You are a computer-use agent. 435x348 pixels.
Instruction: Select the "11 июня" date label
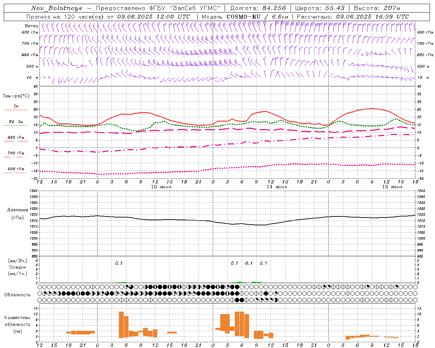(x=277, y=187)
